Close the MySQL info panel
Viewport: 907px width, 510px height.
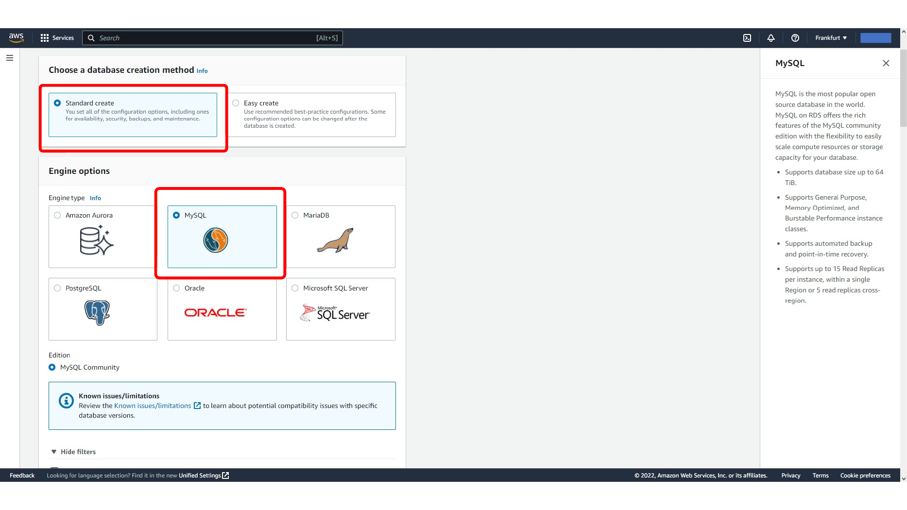pos(886,63)
